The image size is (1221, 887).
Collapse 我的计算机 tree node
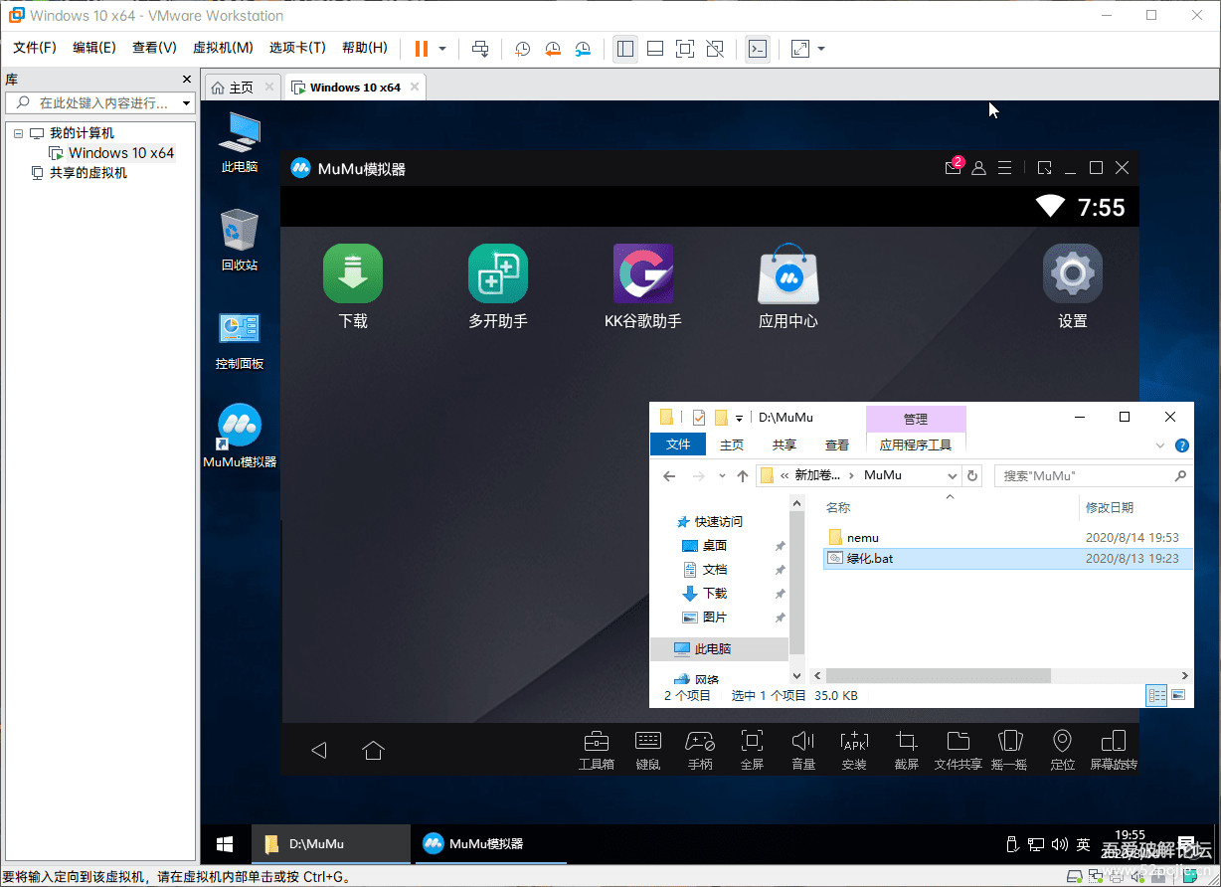click(x=18, y=133)
